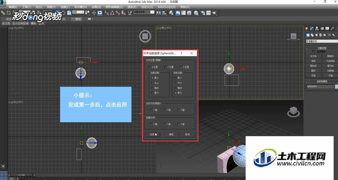Open the MAXScript(X) menu
Image resolution: width=338 pixels, height=180 pixels.
[167, 7]
